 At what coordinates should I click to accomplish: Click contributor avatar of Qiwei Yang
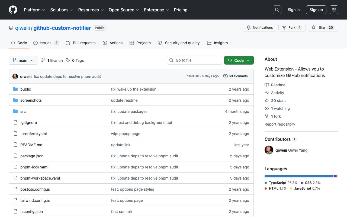click(x=269, y=150)
